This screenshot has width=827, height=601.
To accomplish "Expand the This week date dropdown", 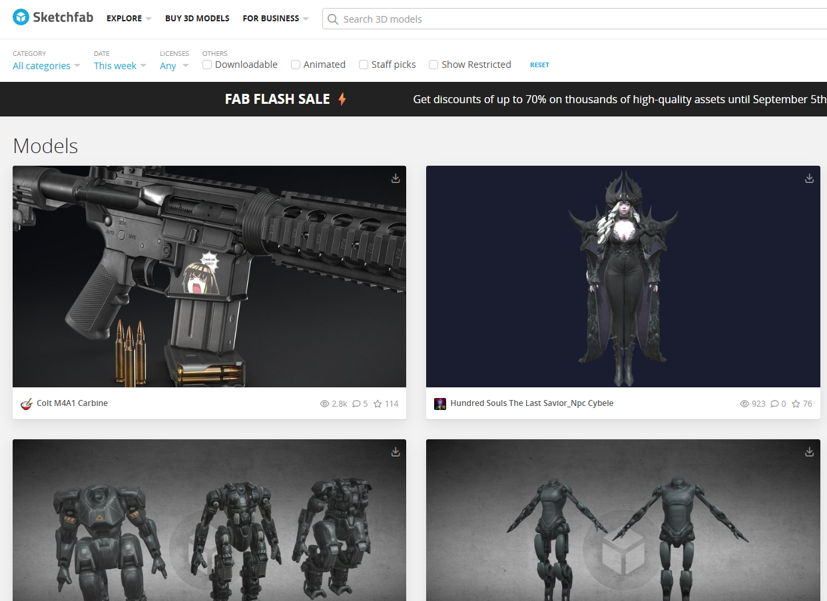I will pyautogui.click(x=120, y=66).
